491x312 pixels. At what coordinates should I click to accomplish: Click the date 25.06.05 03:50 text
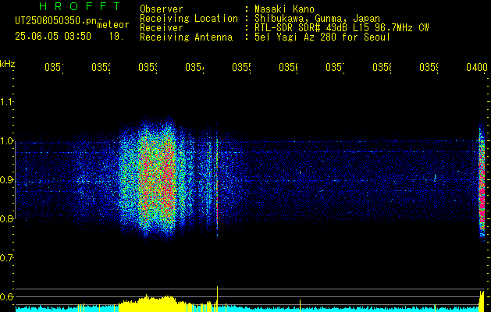53,37
